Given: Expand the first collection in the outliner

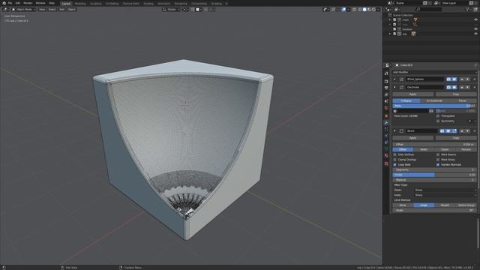Looking at the screenshot, I should pyautogui.click(x=390, y=20).
